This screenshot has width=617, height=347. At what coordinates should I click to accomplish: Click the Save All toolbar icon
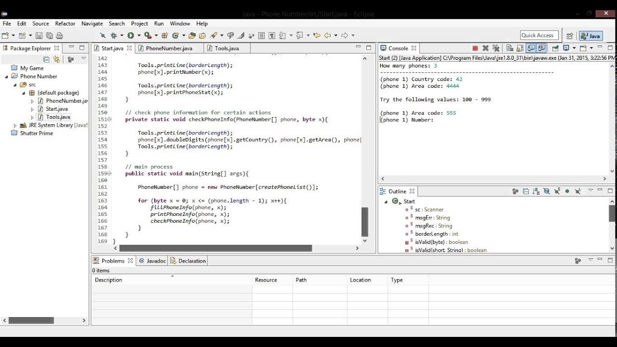pyautogui.click(x=50, y=36)
